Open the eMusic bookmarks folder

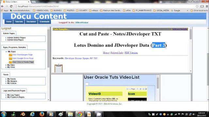point(94,10)
